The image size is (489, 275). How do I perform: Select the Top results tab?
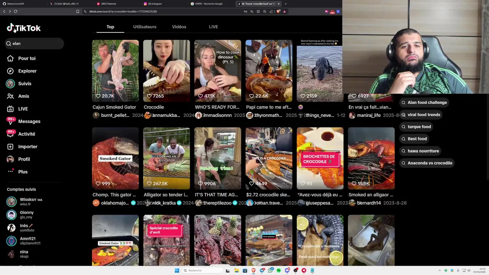110,27
